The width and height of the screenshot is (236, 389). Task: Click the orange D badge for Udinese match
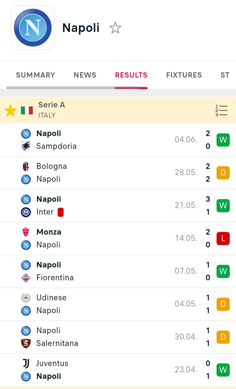point(223,304)
